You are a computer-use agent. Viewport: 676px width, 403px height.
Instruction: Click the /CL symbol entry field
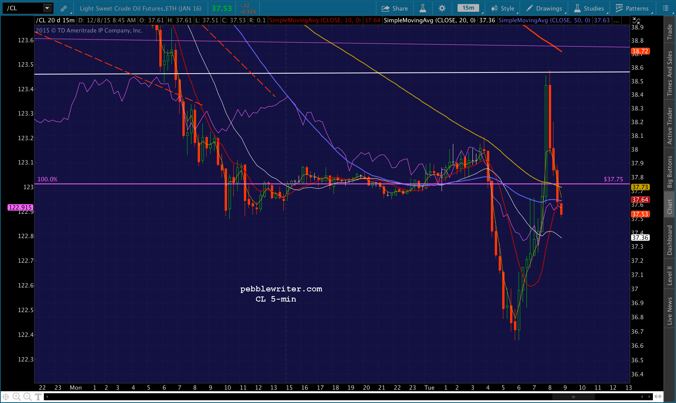(23, 8)
